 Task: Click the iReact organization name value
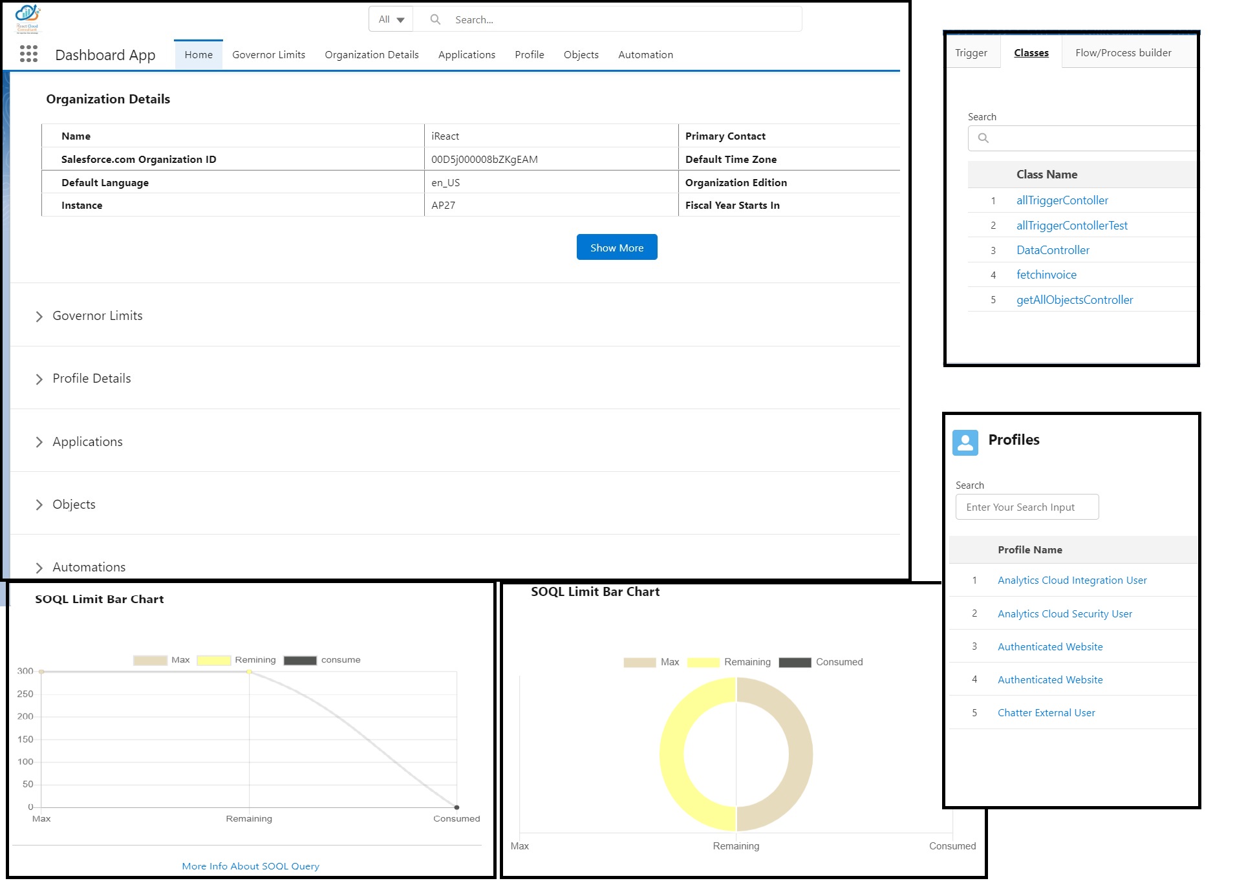(x=446, y=136)
